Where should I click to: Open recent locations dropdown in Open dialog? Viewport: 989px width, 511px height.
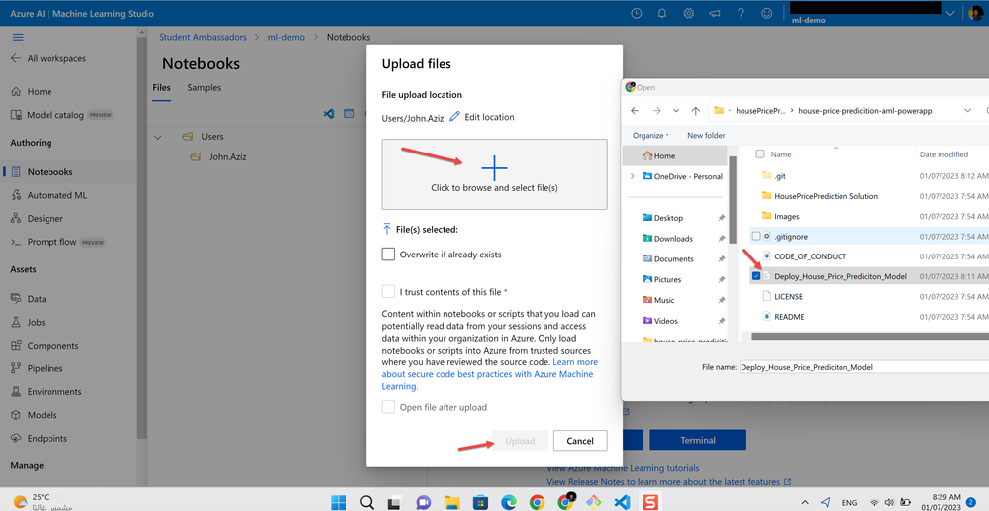click(675, 110)
